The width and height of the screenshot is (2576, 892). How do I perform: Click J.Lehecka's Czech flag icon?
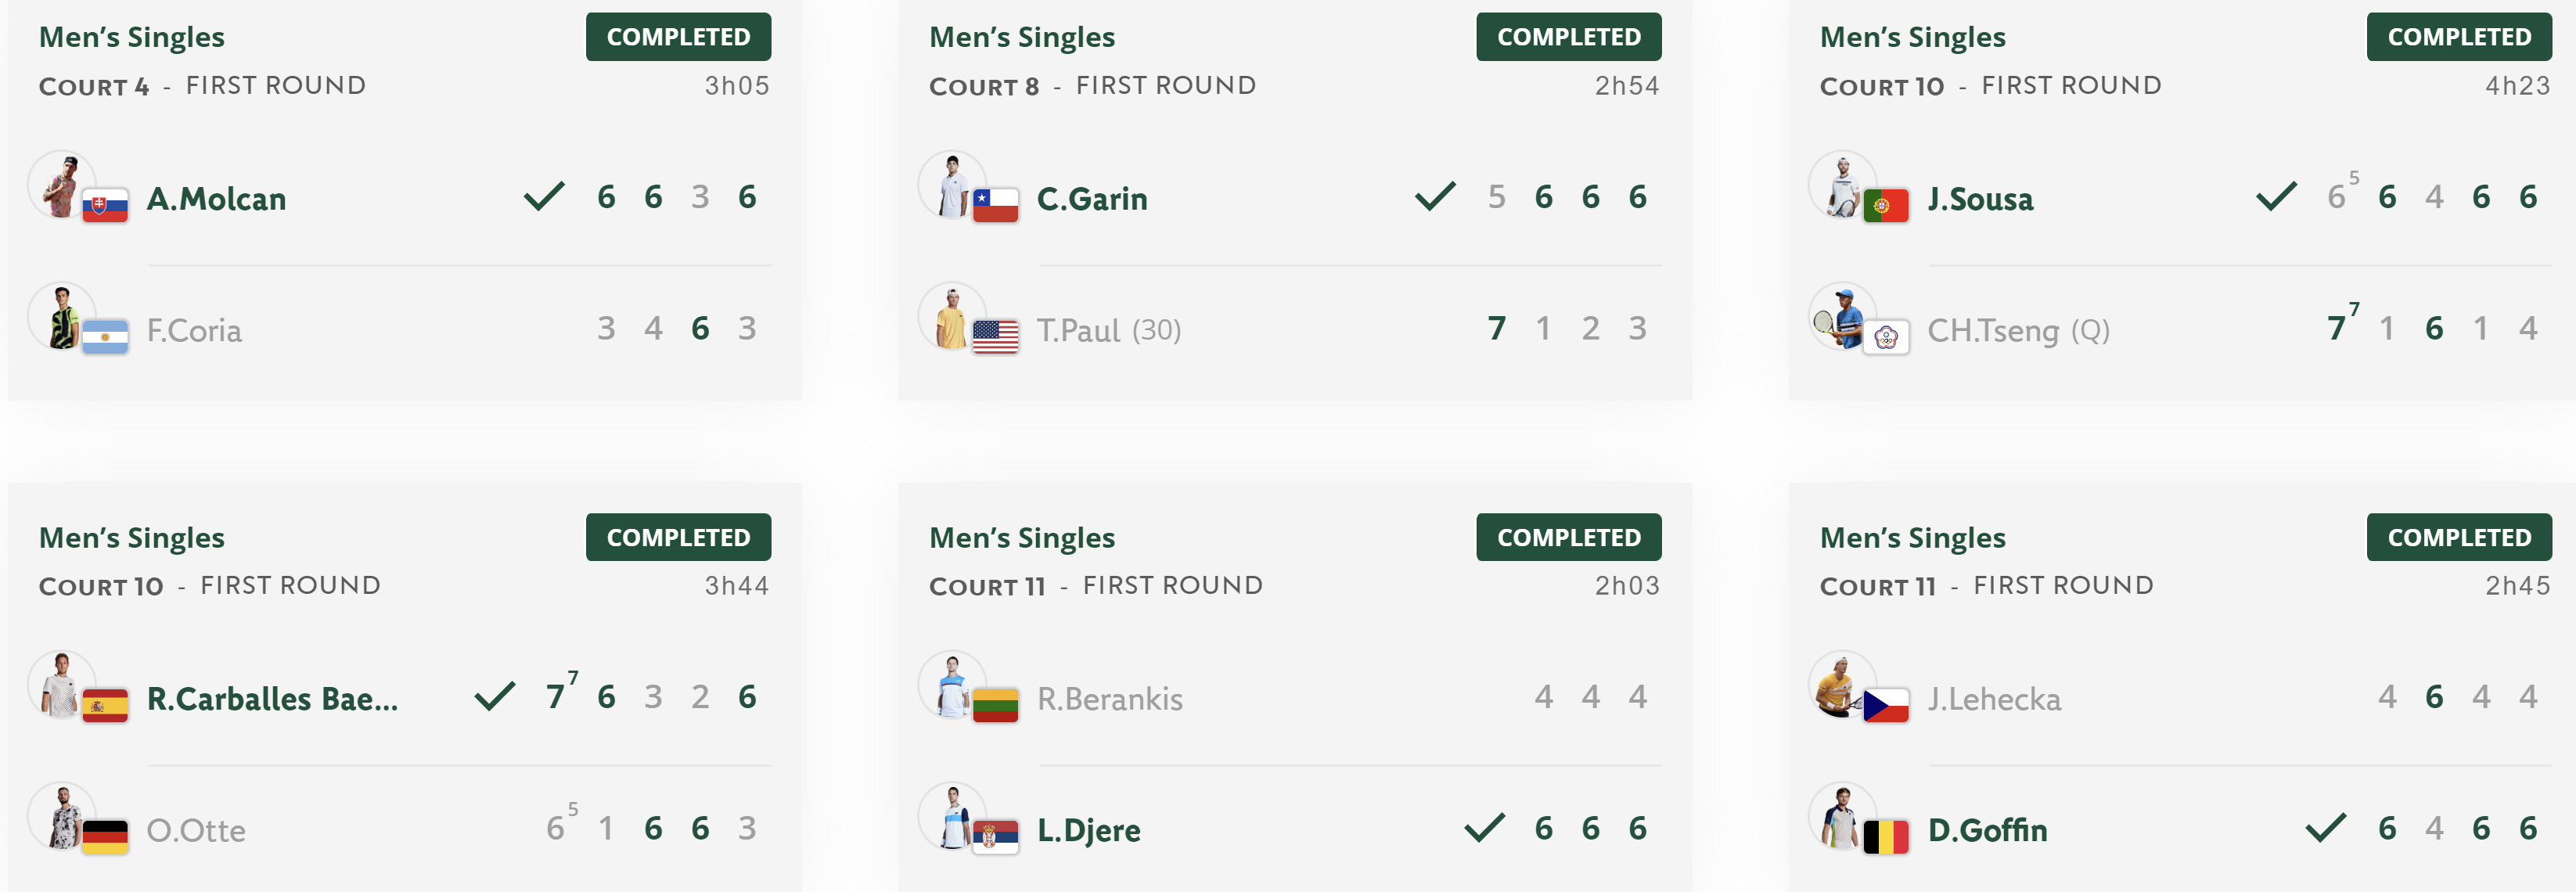coord(1886,706)
